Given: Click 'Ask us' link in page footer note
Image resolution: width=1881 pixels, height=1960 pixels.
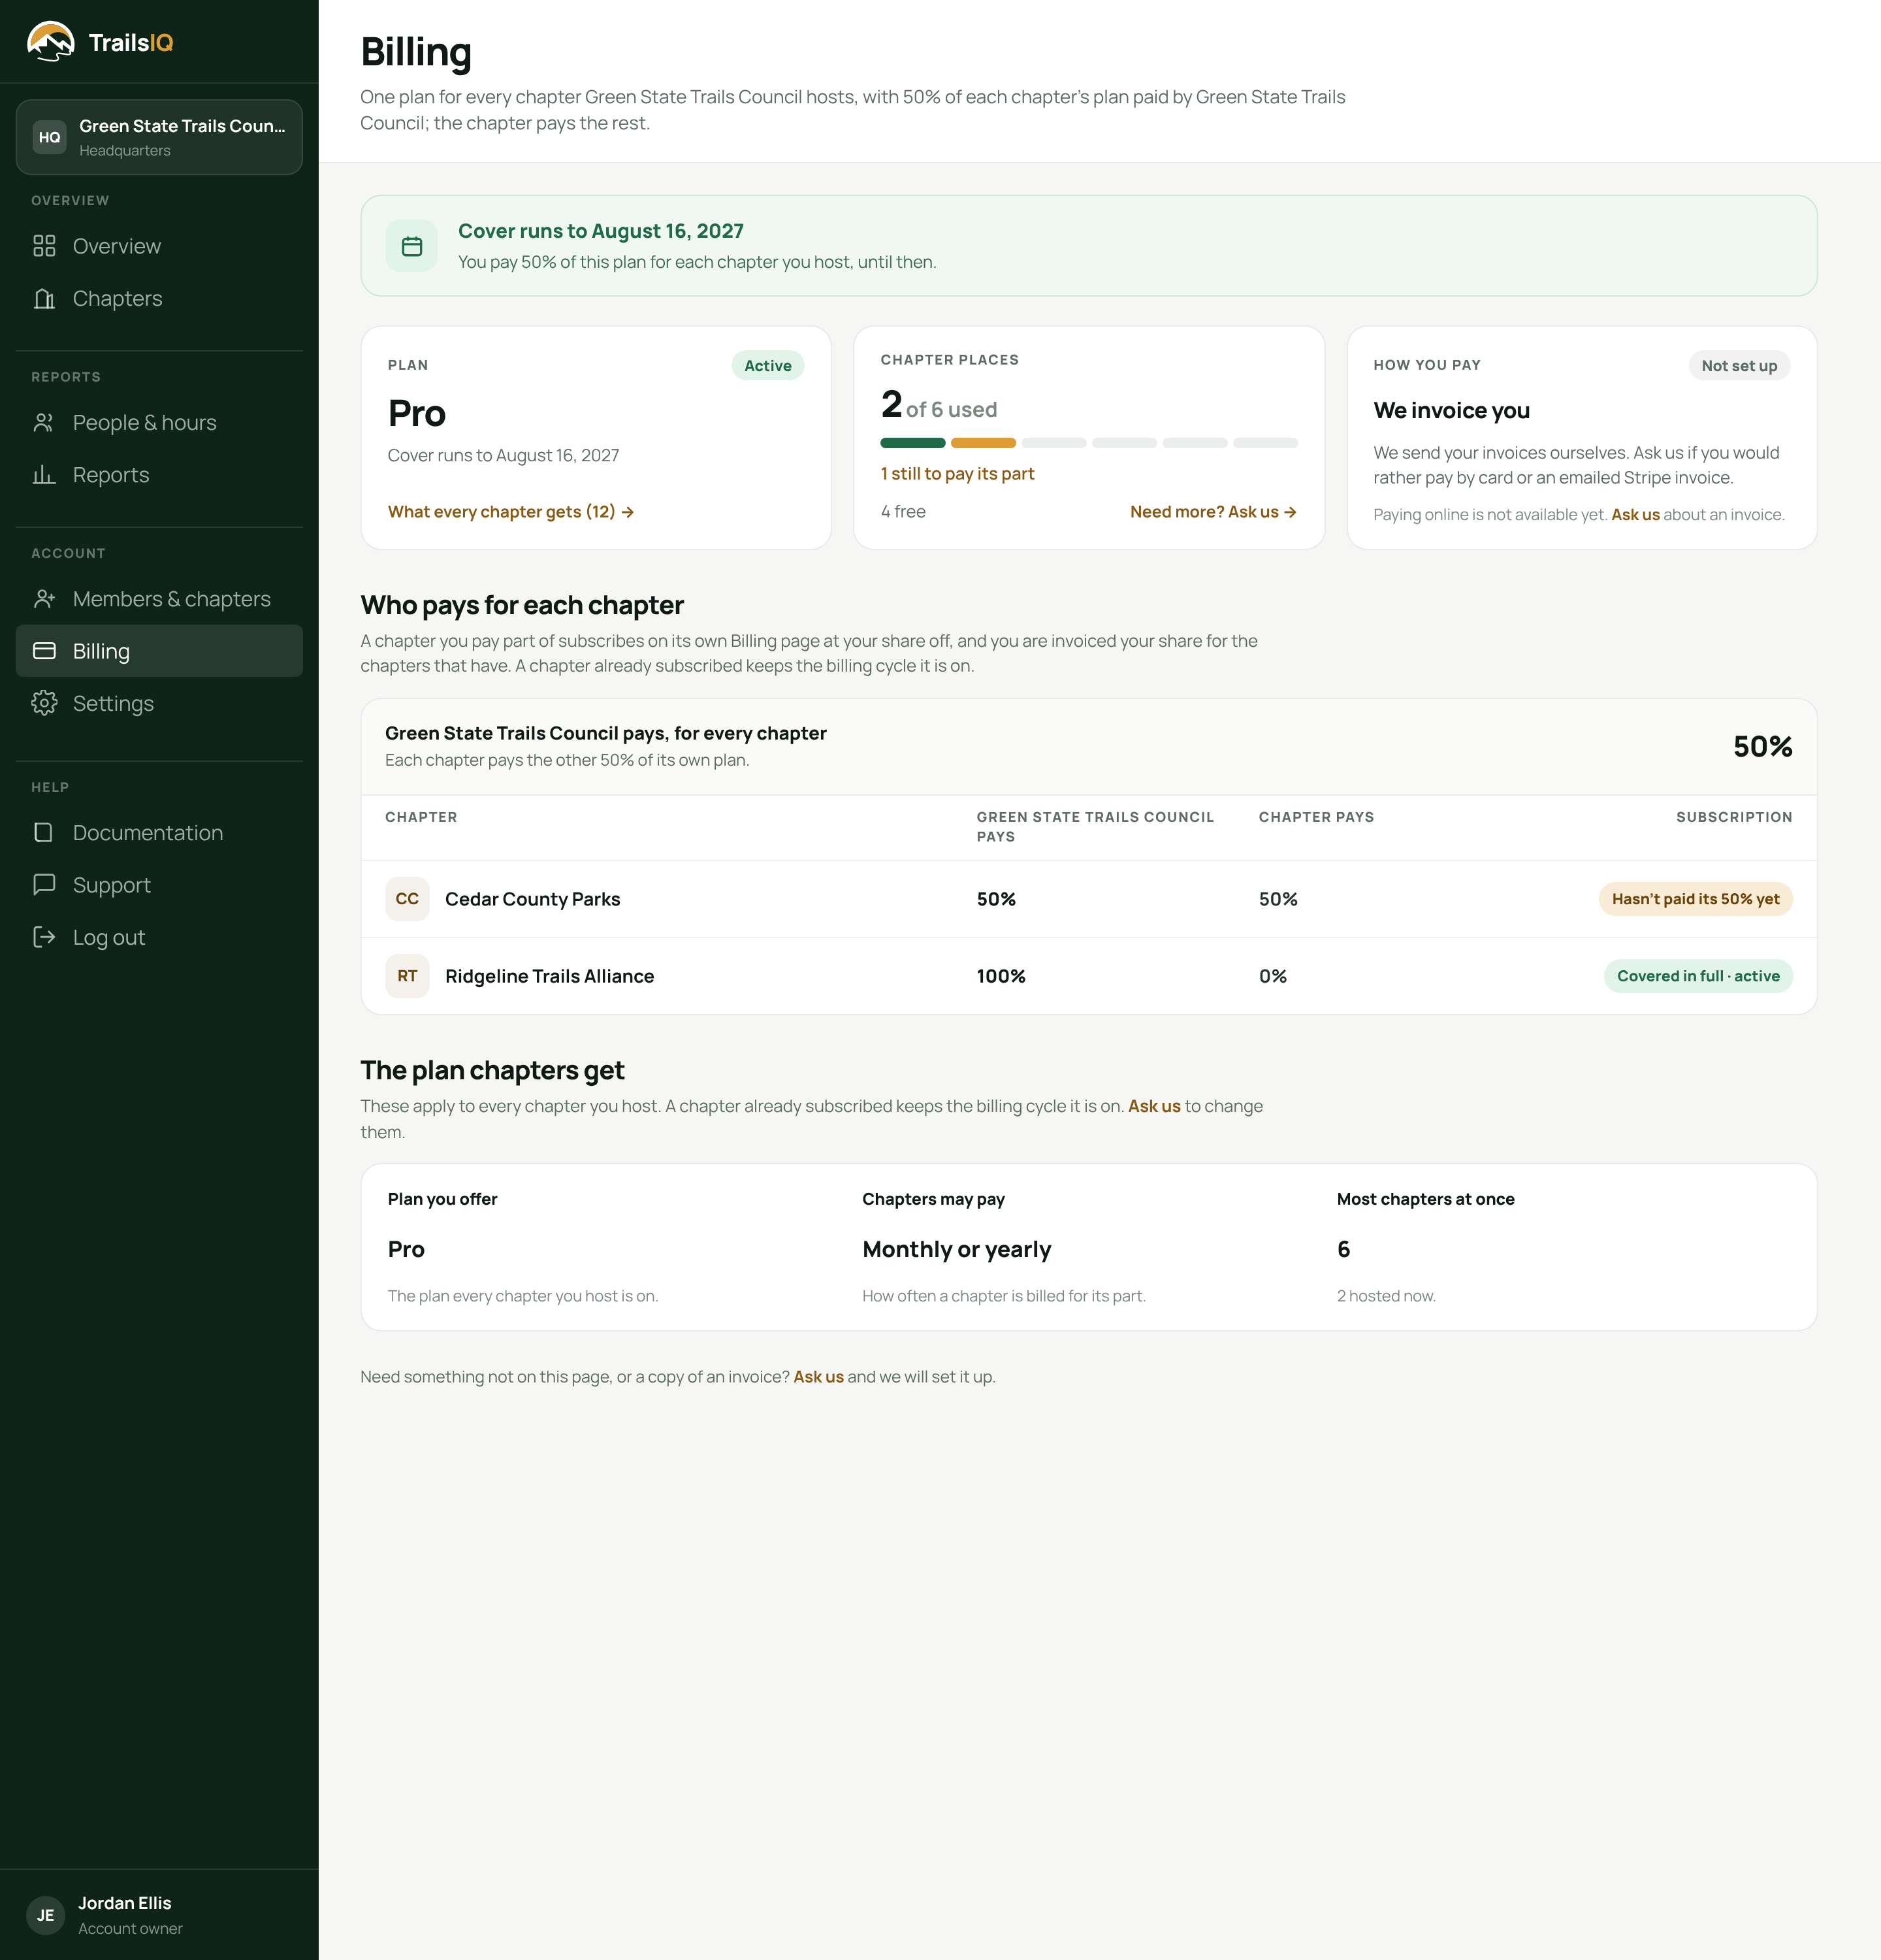Looking at the screenshot, I should click(x=818, y=1377).
